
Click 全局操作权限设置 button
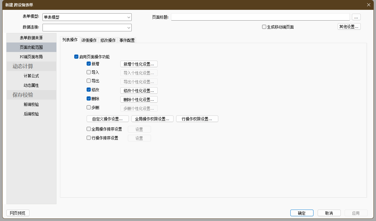152,119
